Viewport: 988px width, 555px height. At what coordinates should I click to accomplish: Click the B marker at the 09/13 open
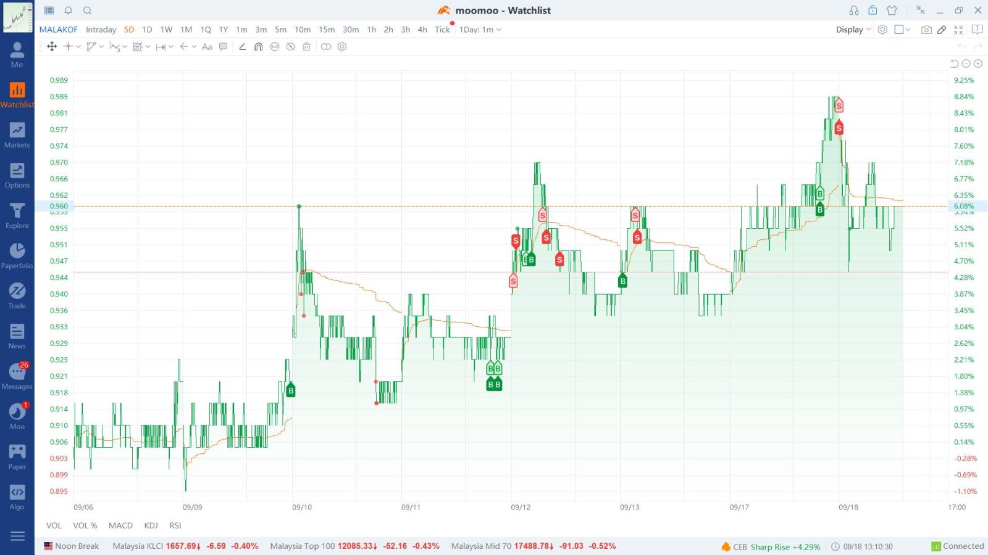(x=622, y=281)
